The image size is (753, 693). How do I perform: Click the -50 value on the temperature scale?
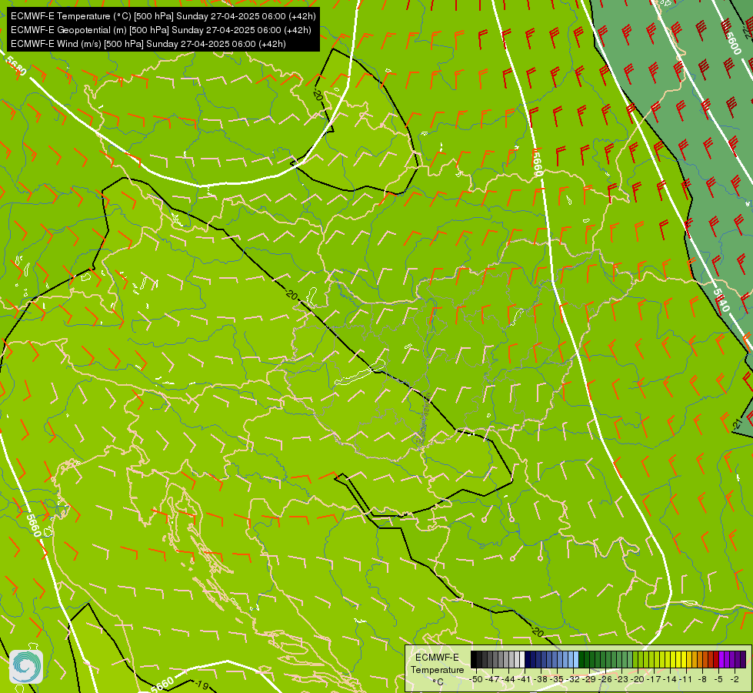pyautogui.click(x=476, y=679)
